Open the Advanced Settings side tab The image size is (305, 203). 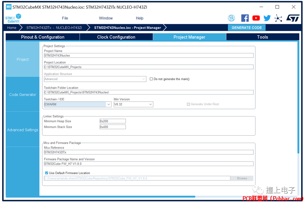(x=23, y=130)
